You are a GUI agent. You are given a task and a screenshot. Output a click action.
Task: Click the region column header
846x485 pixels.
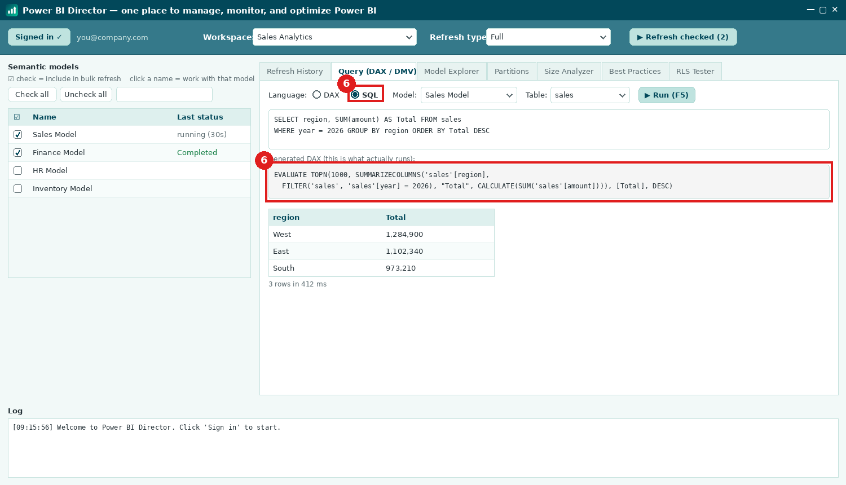tap(286, 217)
